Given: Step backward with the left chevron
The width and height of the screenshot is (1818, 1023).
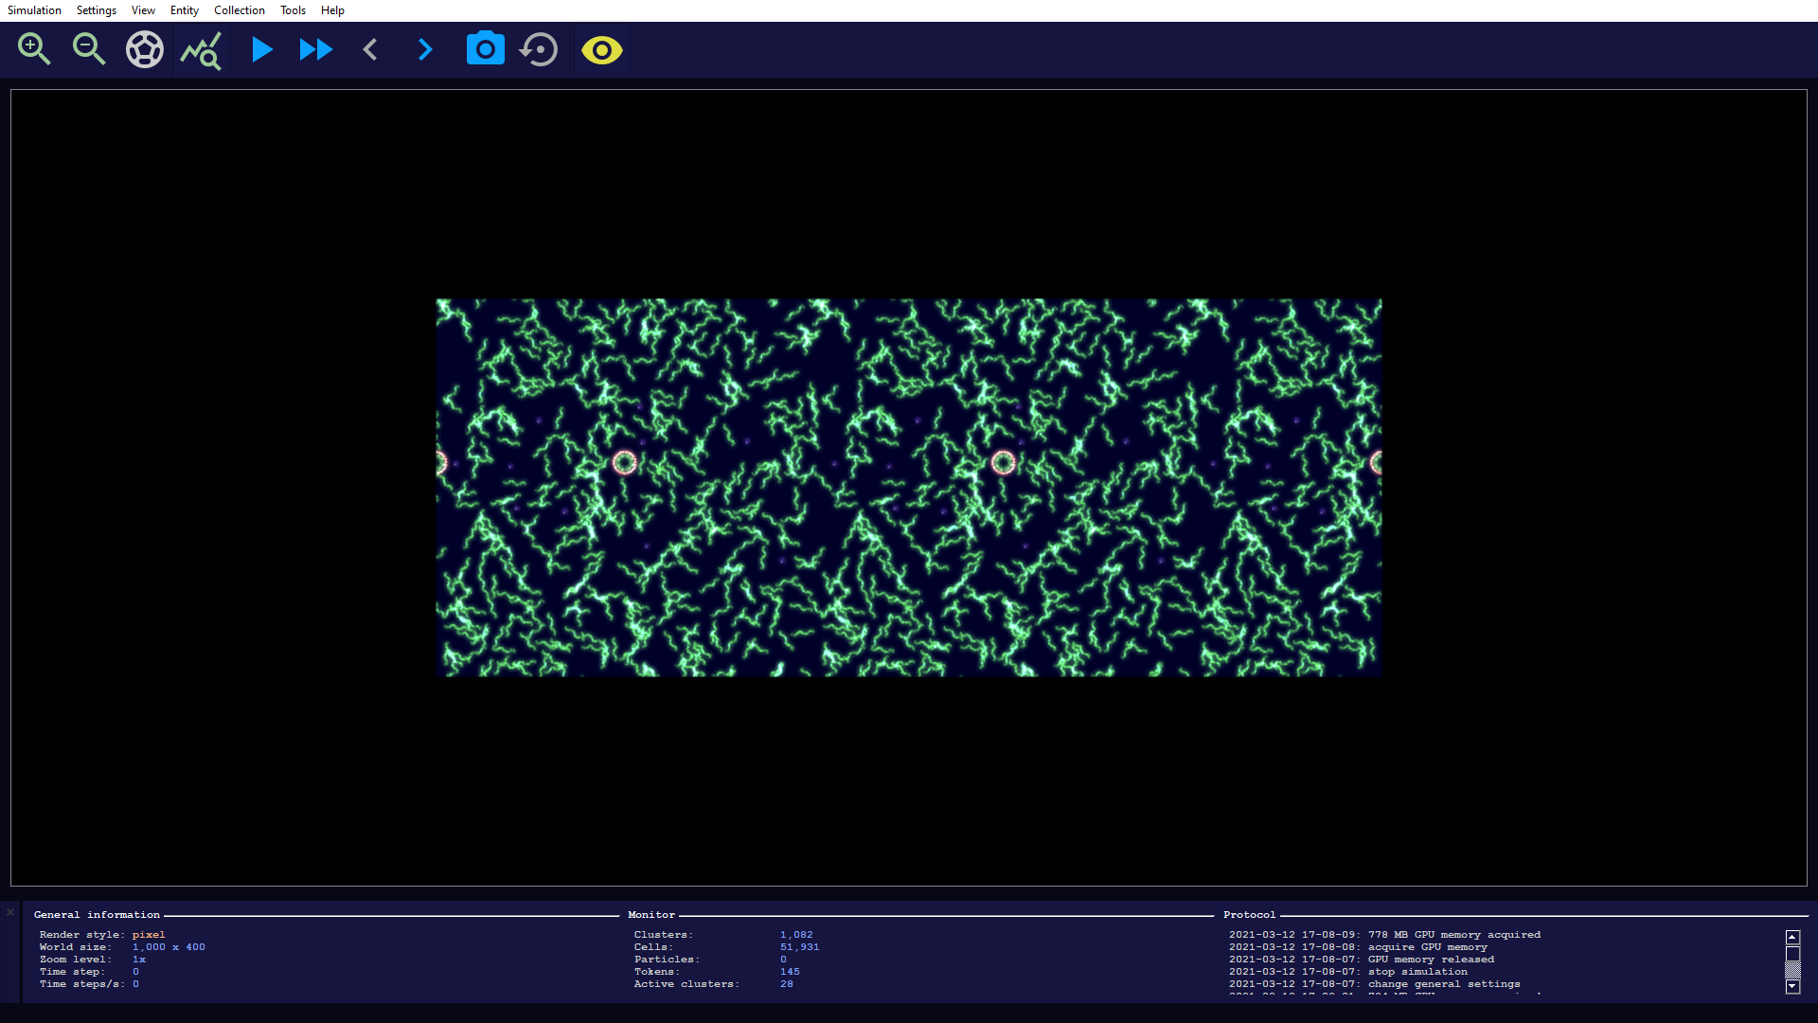Looking at the screenshot, I should pos(370,49).
